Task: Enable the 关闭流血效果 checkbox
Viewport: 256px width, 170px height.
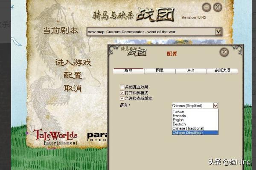Action: point(122,87)
